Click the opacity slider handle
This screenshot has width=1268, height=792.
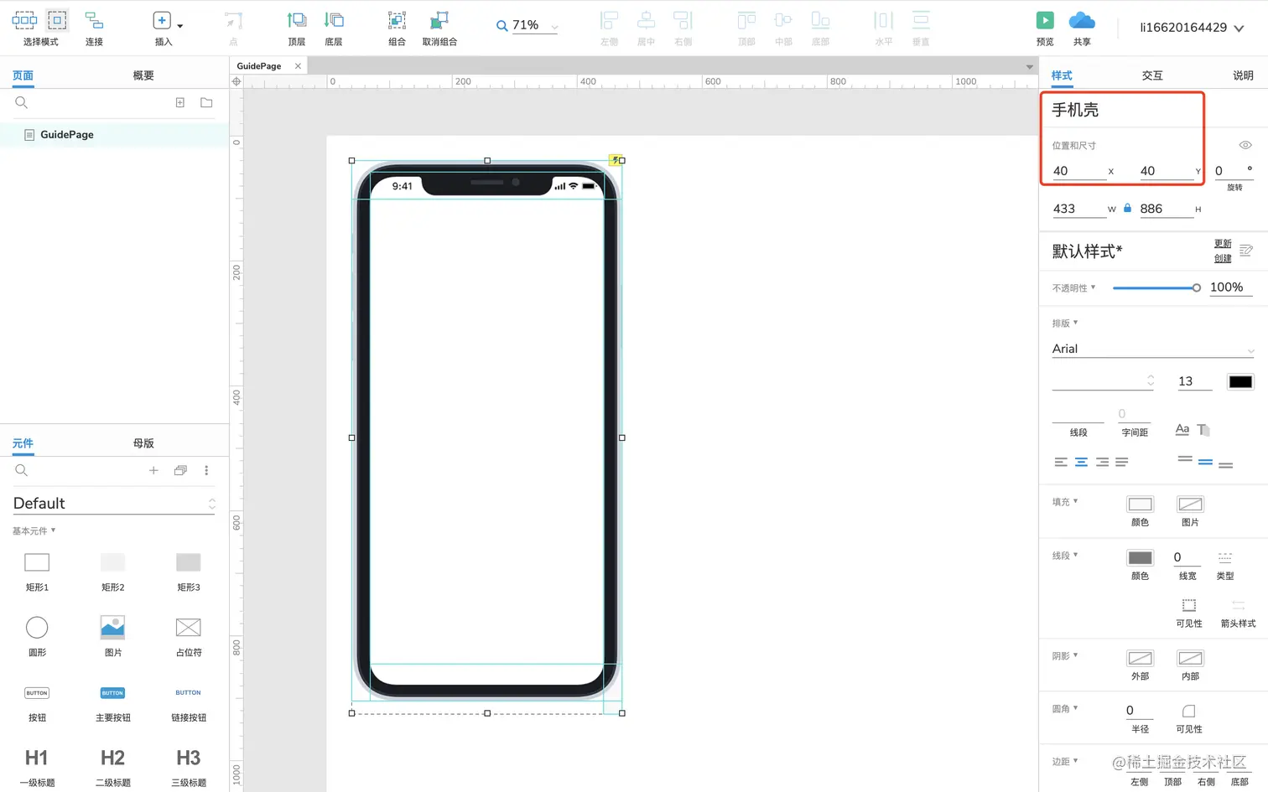coord(1197,287)
